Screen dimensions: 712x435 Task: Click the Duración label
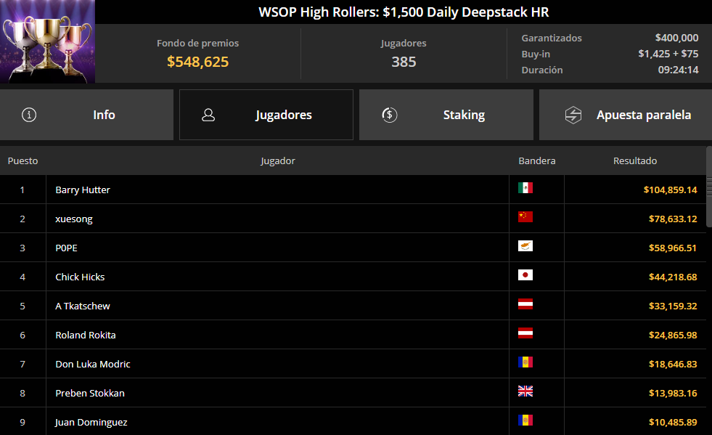(x=542, y=70)
